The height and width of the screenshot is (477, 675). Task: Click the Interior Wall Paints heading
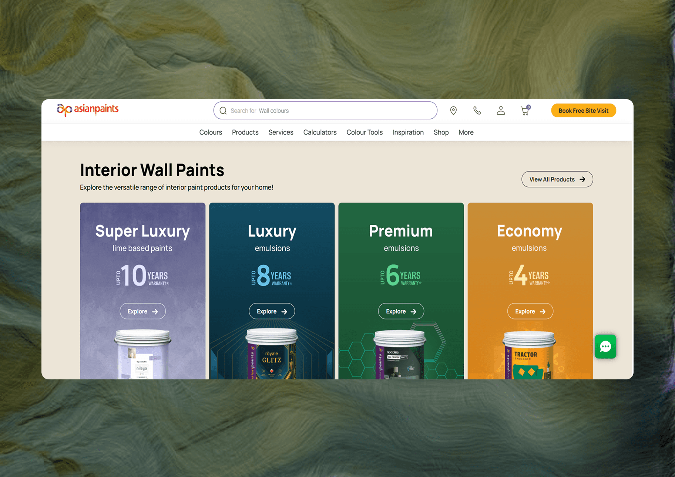pos(152,170)
